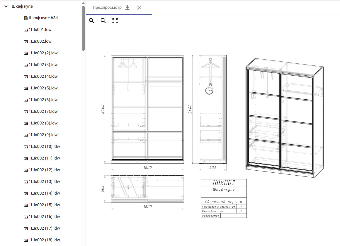This screenshot has width=340, height=246.
Task: Click drawing icon beside 1Шк002 (3).ldw
Action: (25, 65)
